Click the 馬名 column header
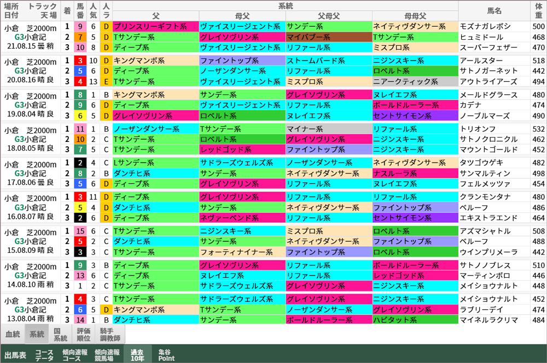This screenshot has height=363, width=547. click(x=494, y=11)
